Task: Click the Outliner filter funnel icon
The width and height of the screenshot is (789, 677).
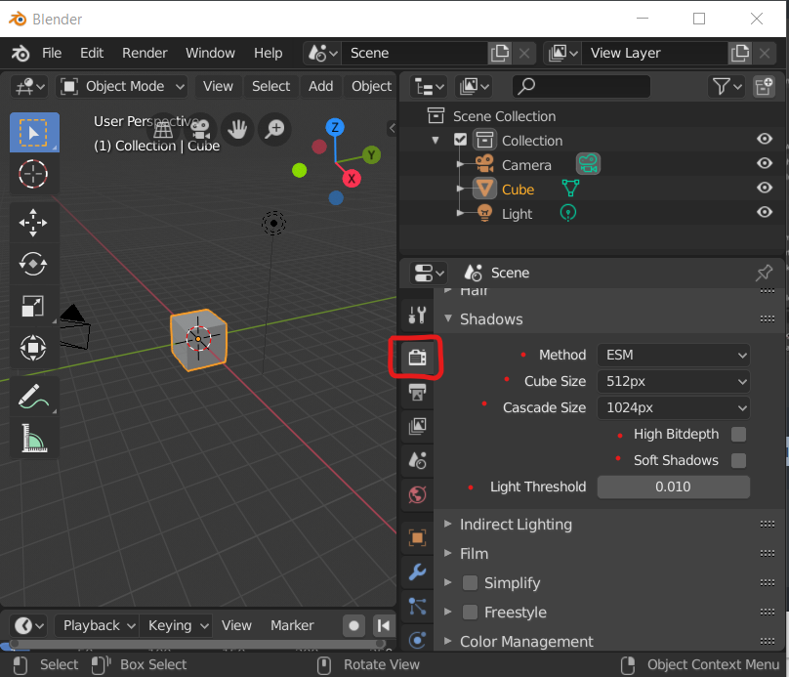Action: 727,86
